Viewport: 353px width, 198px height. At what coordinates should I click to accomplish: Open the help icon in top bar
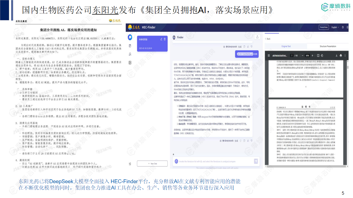point(343,28)
